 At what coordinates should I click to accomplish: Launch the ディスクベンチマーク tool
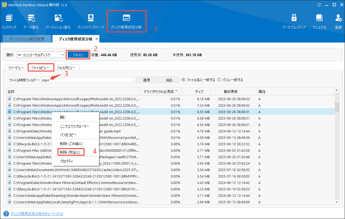click(91, 22)
